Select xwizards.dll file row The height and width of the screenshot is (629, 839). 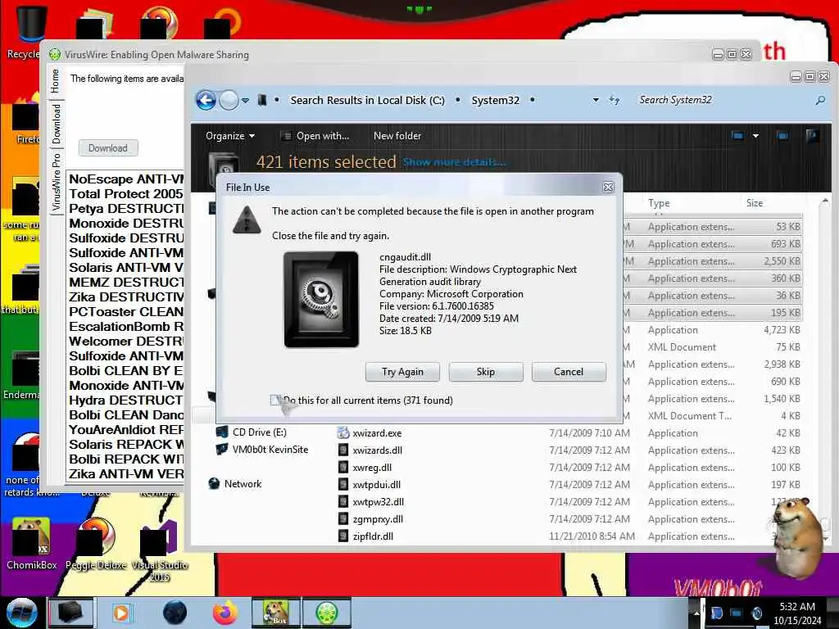click(x=570, y=450)
